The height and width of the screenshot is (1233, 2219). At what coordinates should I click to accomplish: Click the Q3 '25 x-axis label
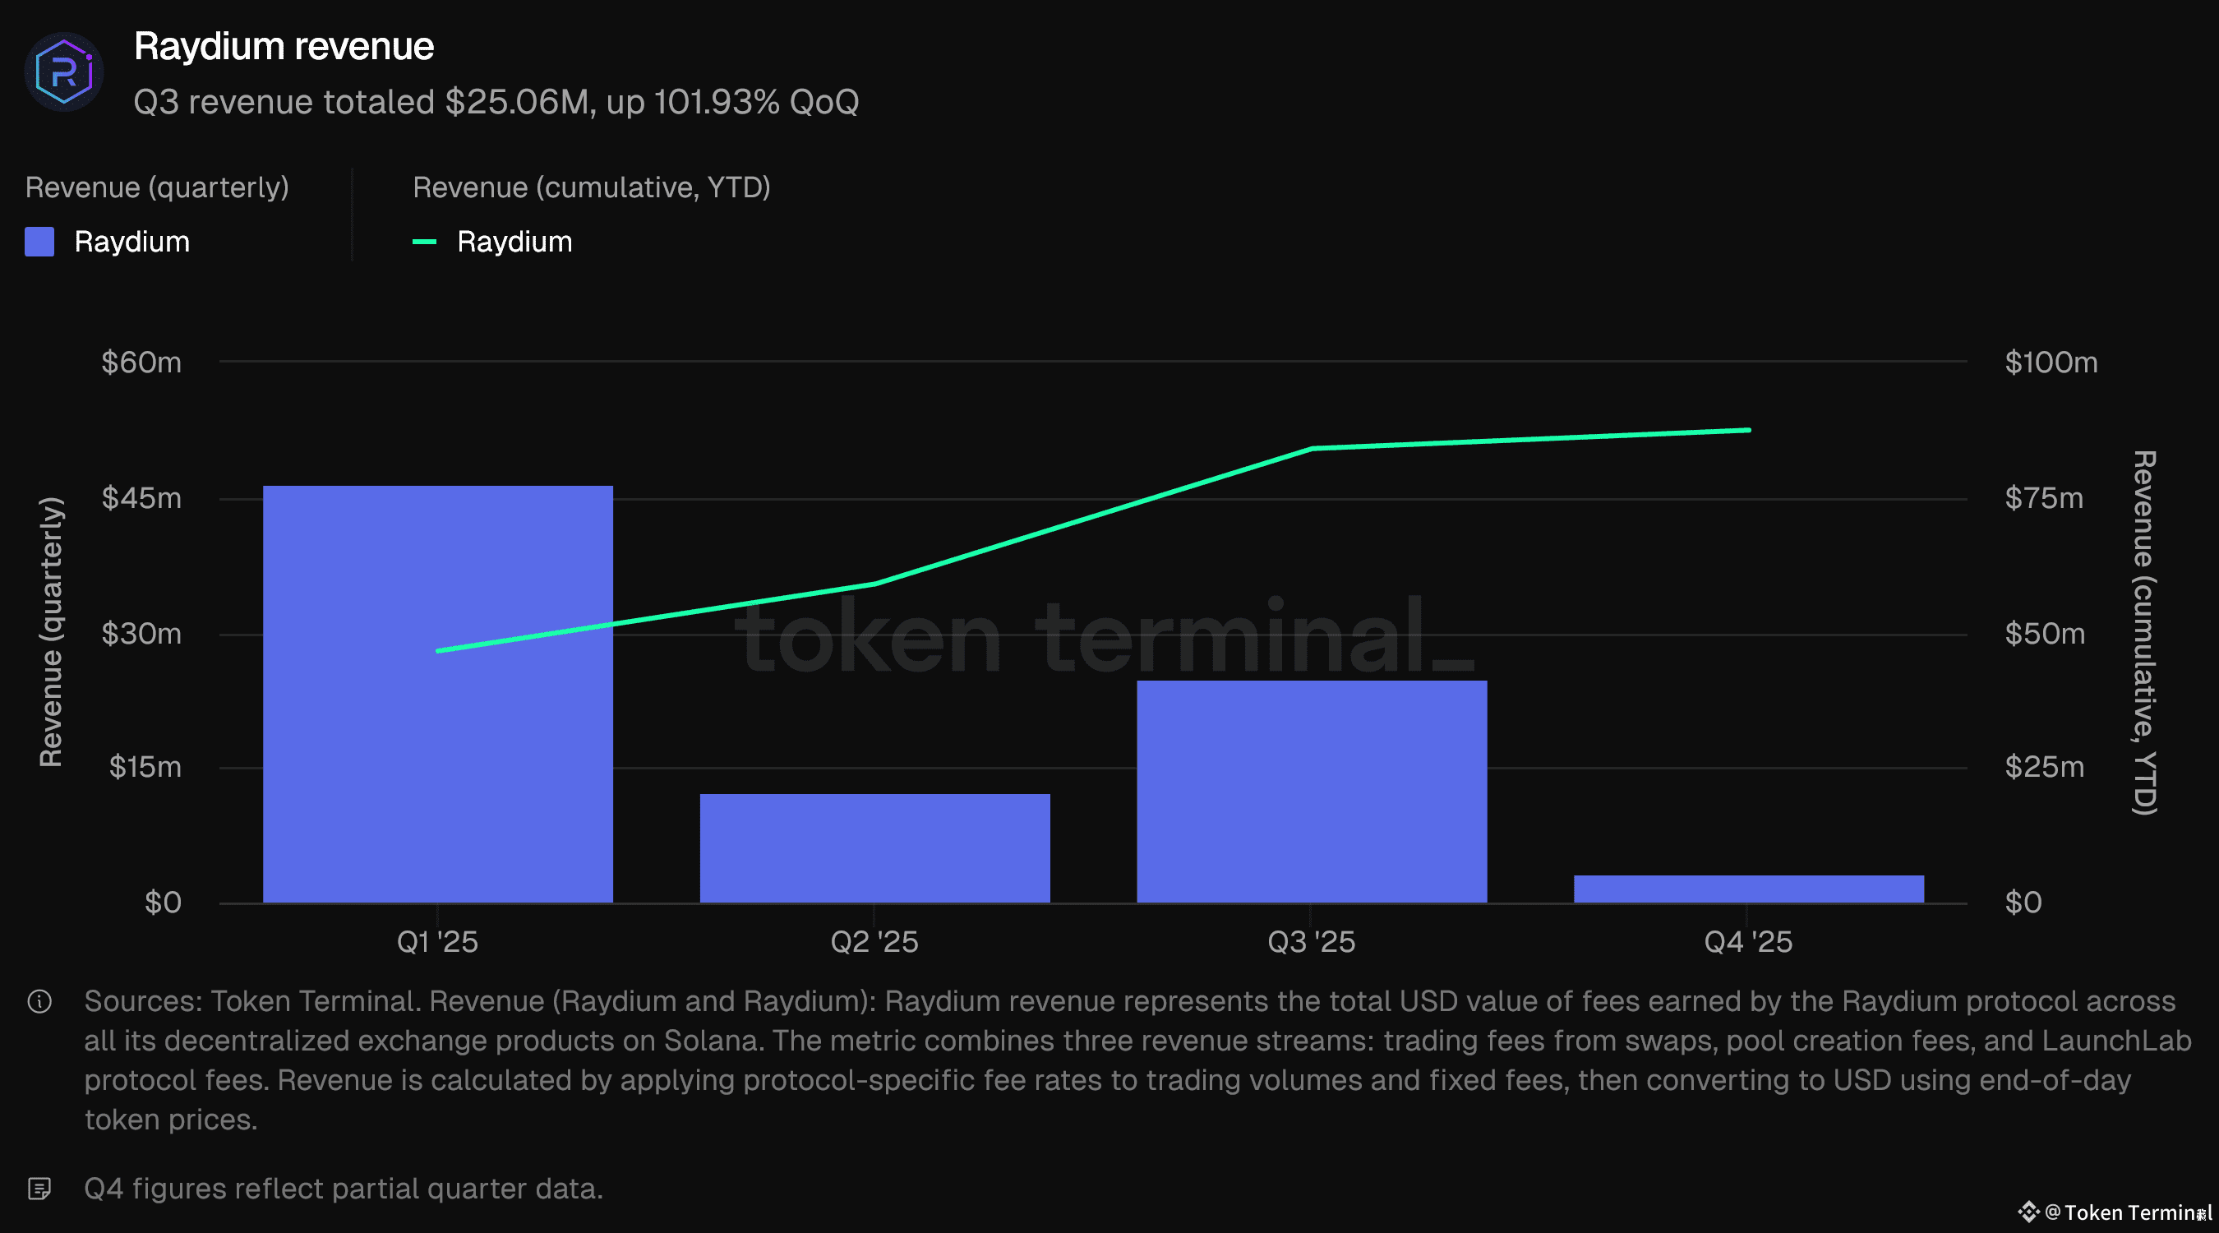click(x=1311, y=942)
